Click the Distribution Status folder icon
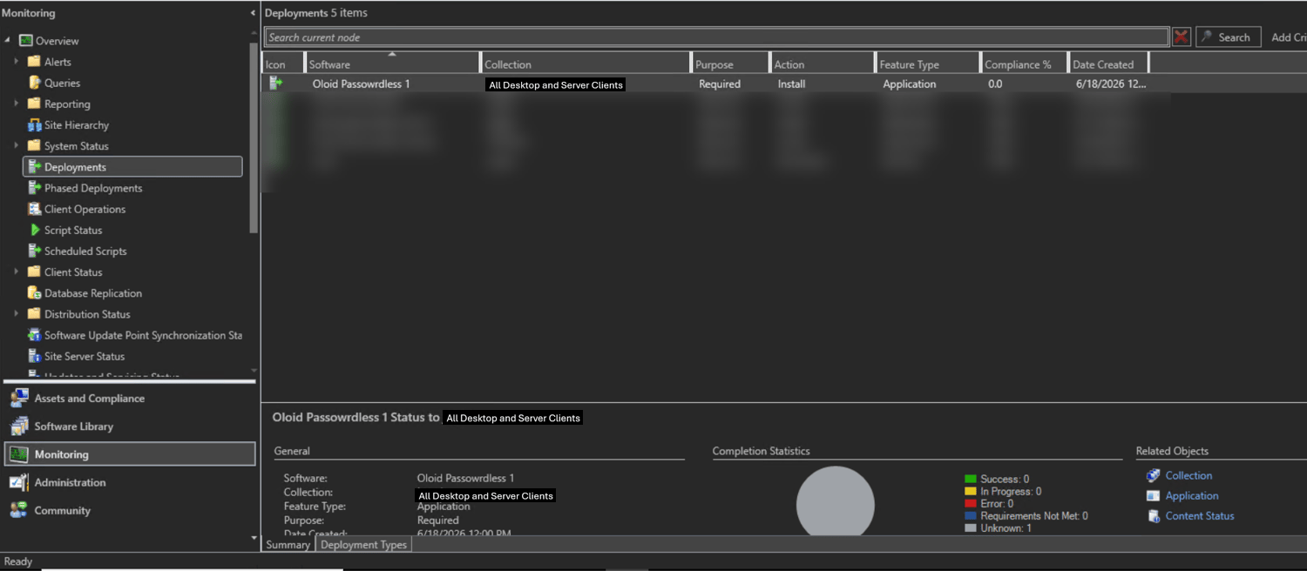Viewport: 1307px width, 571px height. click(x=34, y=314)
